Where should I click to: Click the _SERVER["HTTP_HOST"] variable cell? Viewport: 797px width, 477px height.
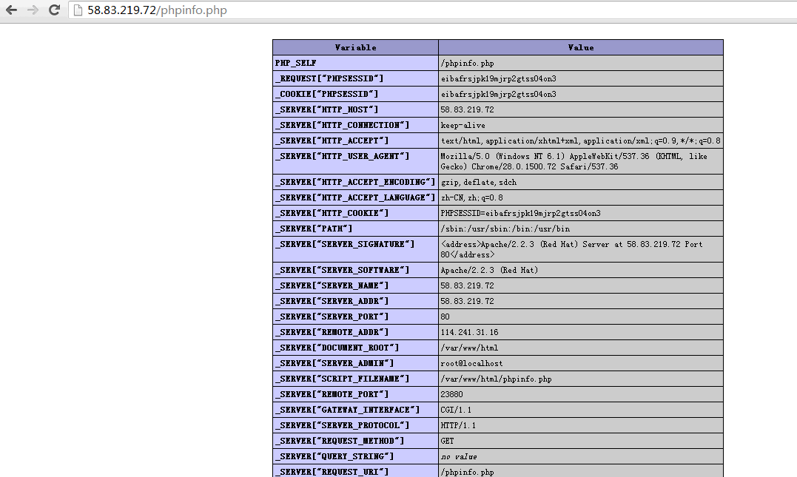click(x=355, y=109)
